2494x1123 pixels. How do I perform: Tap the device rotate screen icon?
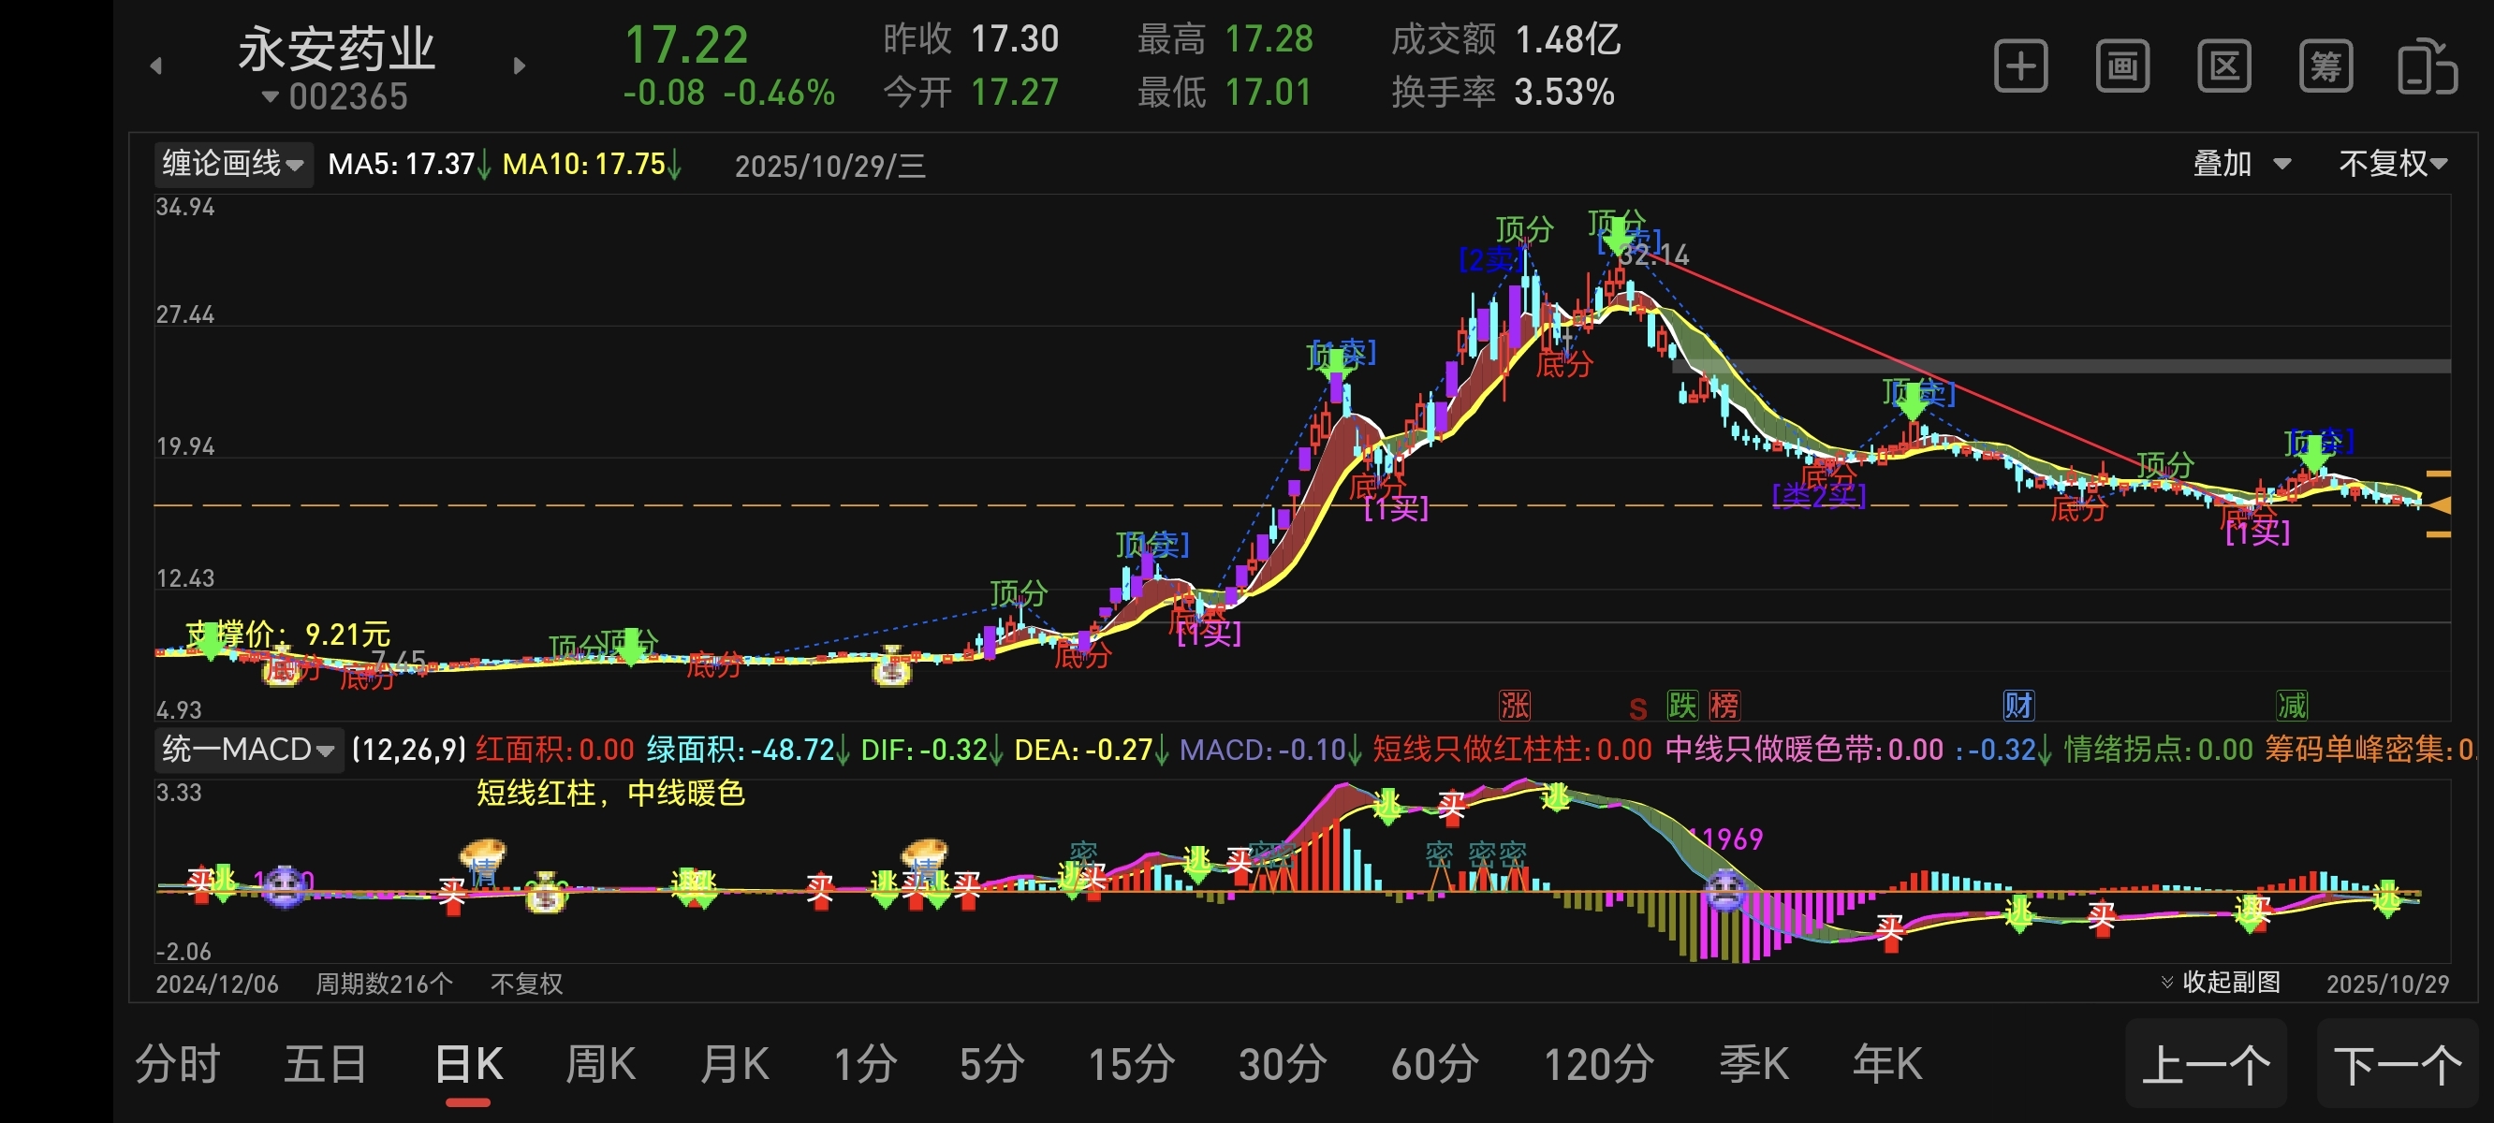[2427, 66]
